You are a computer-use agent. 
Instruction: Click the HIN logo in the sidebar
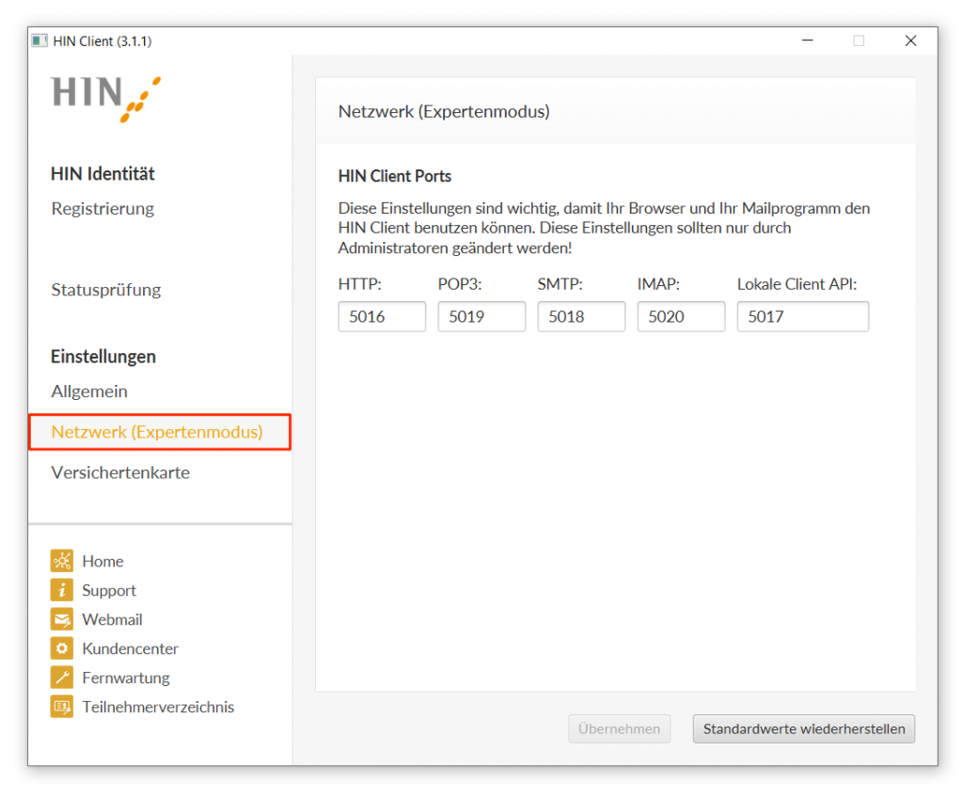(x=105, y=98)
